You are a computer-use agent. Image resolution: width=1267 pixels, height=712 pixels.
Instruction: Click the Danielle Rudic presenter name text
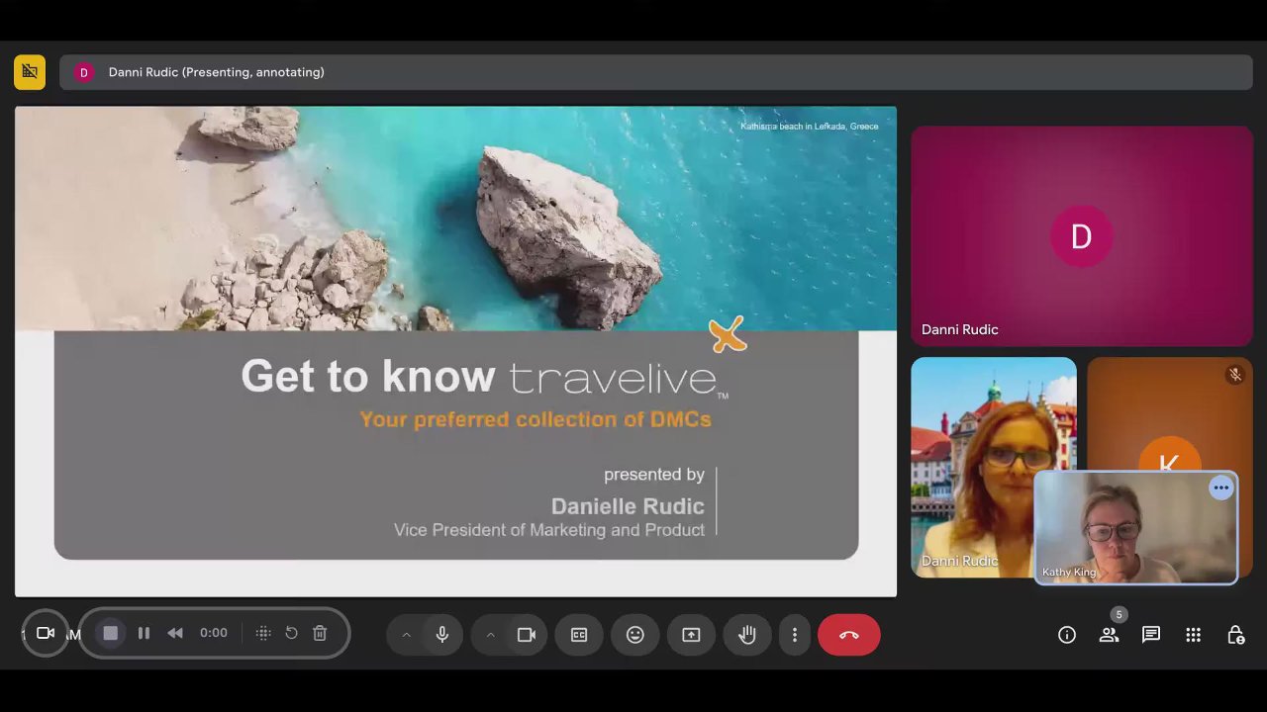tap(628, 506)
